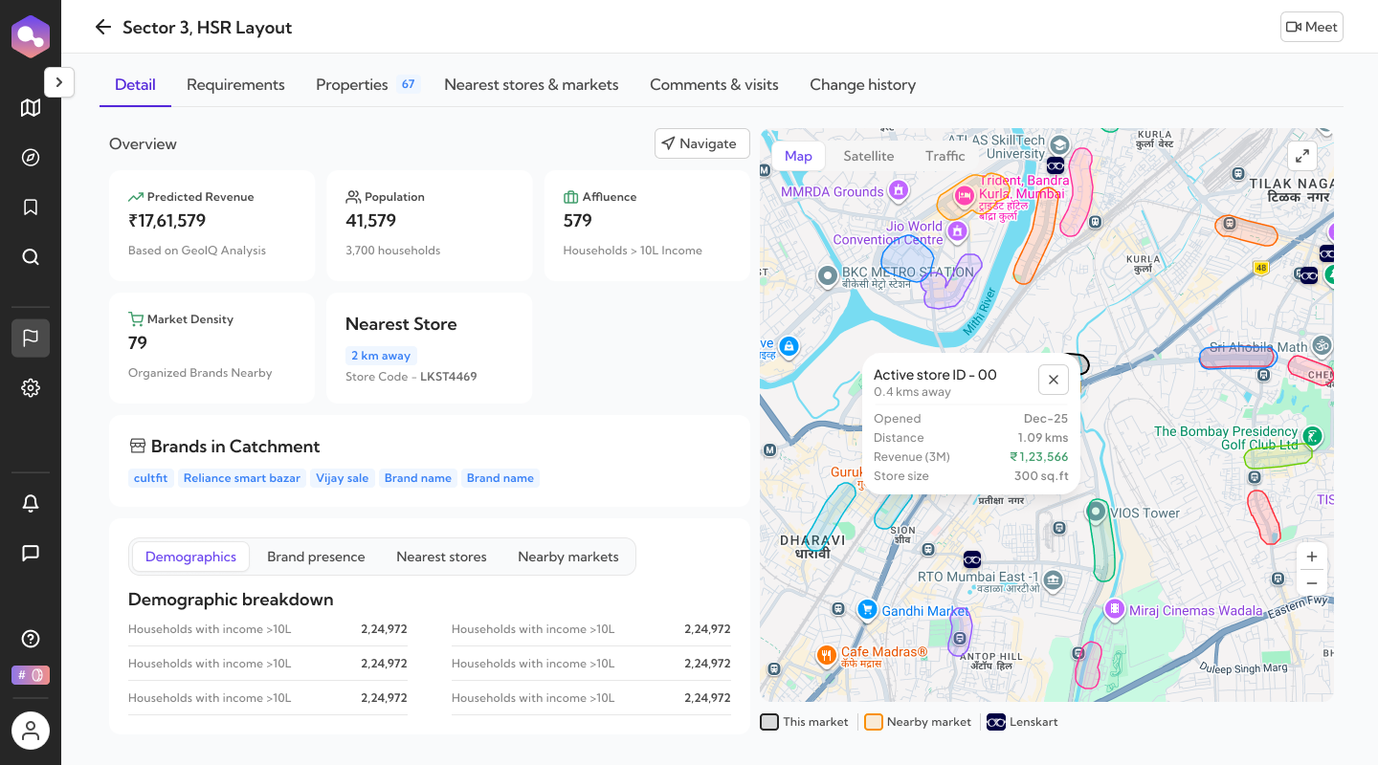Open the bookmarks sidebar icon
The image size is (1378, 765).
point(31,208)
